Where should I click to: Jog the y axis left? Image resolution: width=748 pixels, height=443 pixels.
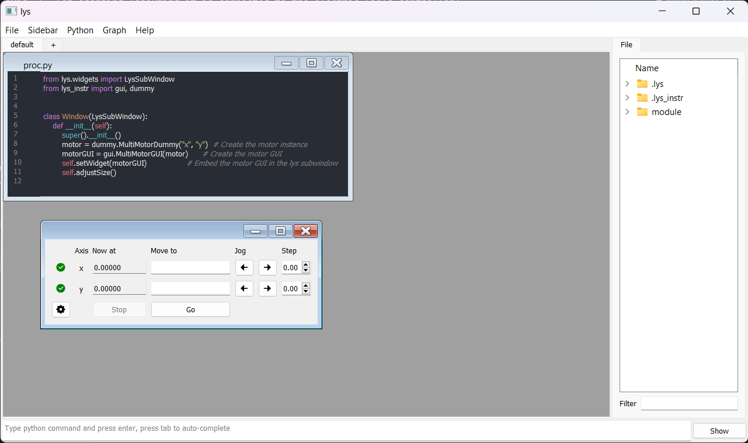(244, 289)
